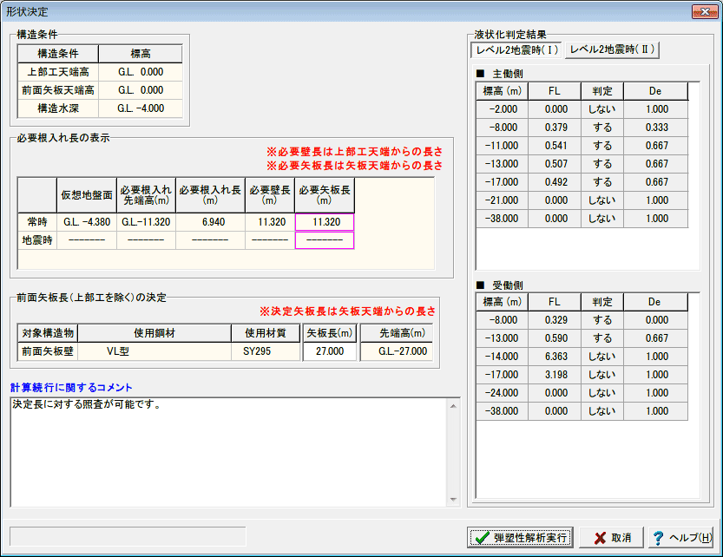Screen dimensions: 723x557
Task: Click the 主働側 判定 column header
Action: 602,91
